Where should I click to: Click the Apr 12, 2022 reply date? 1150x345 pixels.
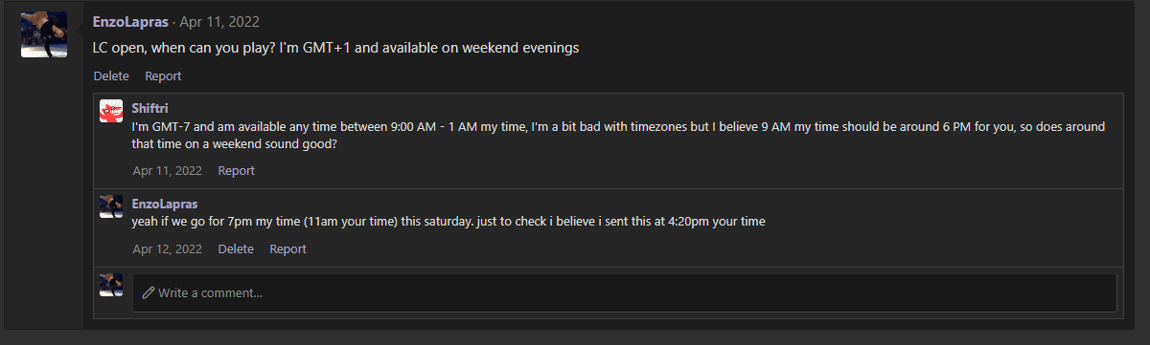point(167,248)
